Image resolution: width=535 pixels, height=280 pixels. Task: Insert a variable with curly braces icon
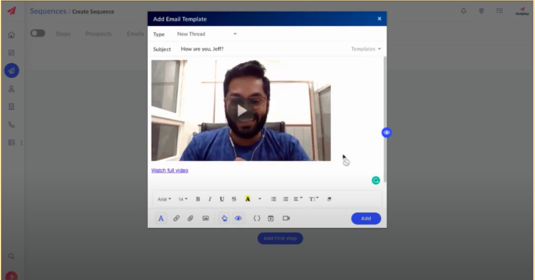tap(256, 218)
